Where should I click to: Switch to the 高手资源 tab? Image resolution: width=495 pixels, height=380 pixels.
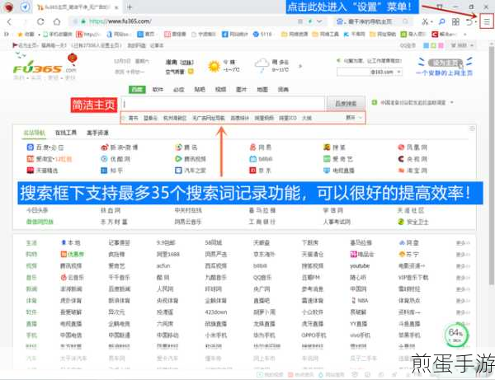(x=97, y=133)
